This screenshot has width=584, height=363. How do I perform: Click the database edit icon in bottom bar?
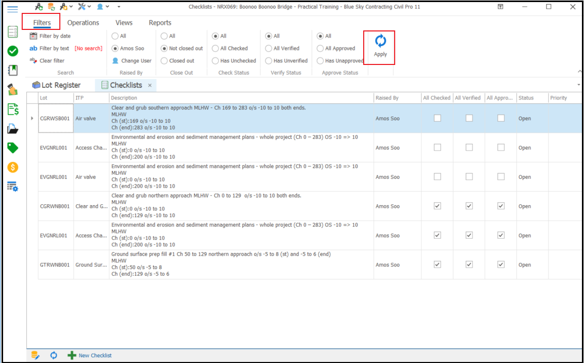(x=36, y=355)
